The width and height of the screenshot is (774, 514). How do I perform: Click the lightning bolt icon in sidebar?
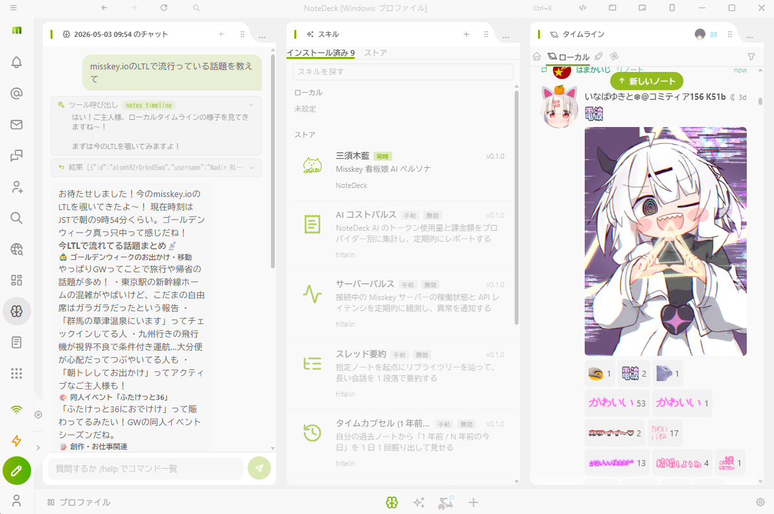pyautogui.click(x=16, y=440)
